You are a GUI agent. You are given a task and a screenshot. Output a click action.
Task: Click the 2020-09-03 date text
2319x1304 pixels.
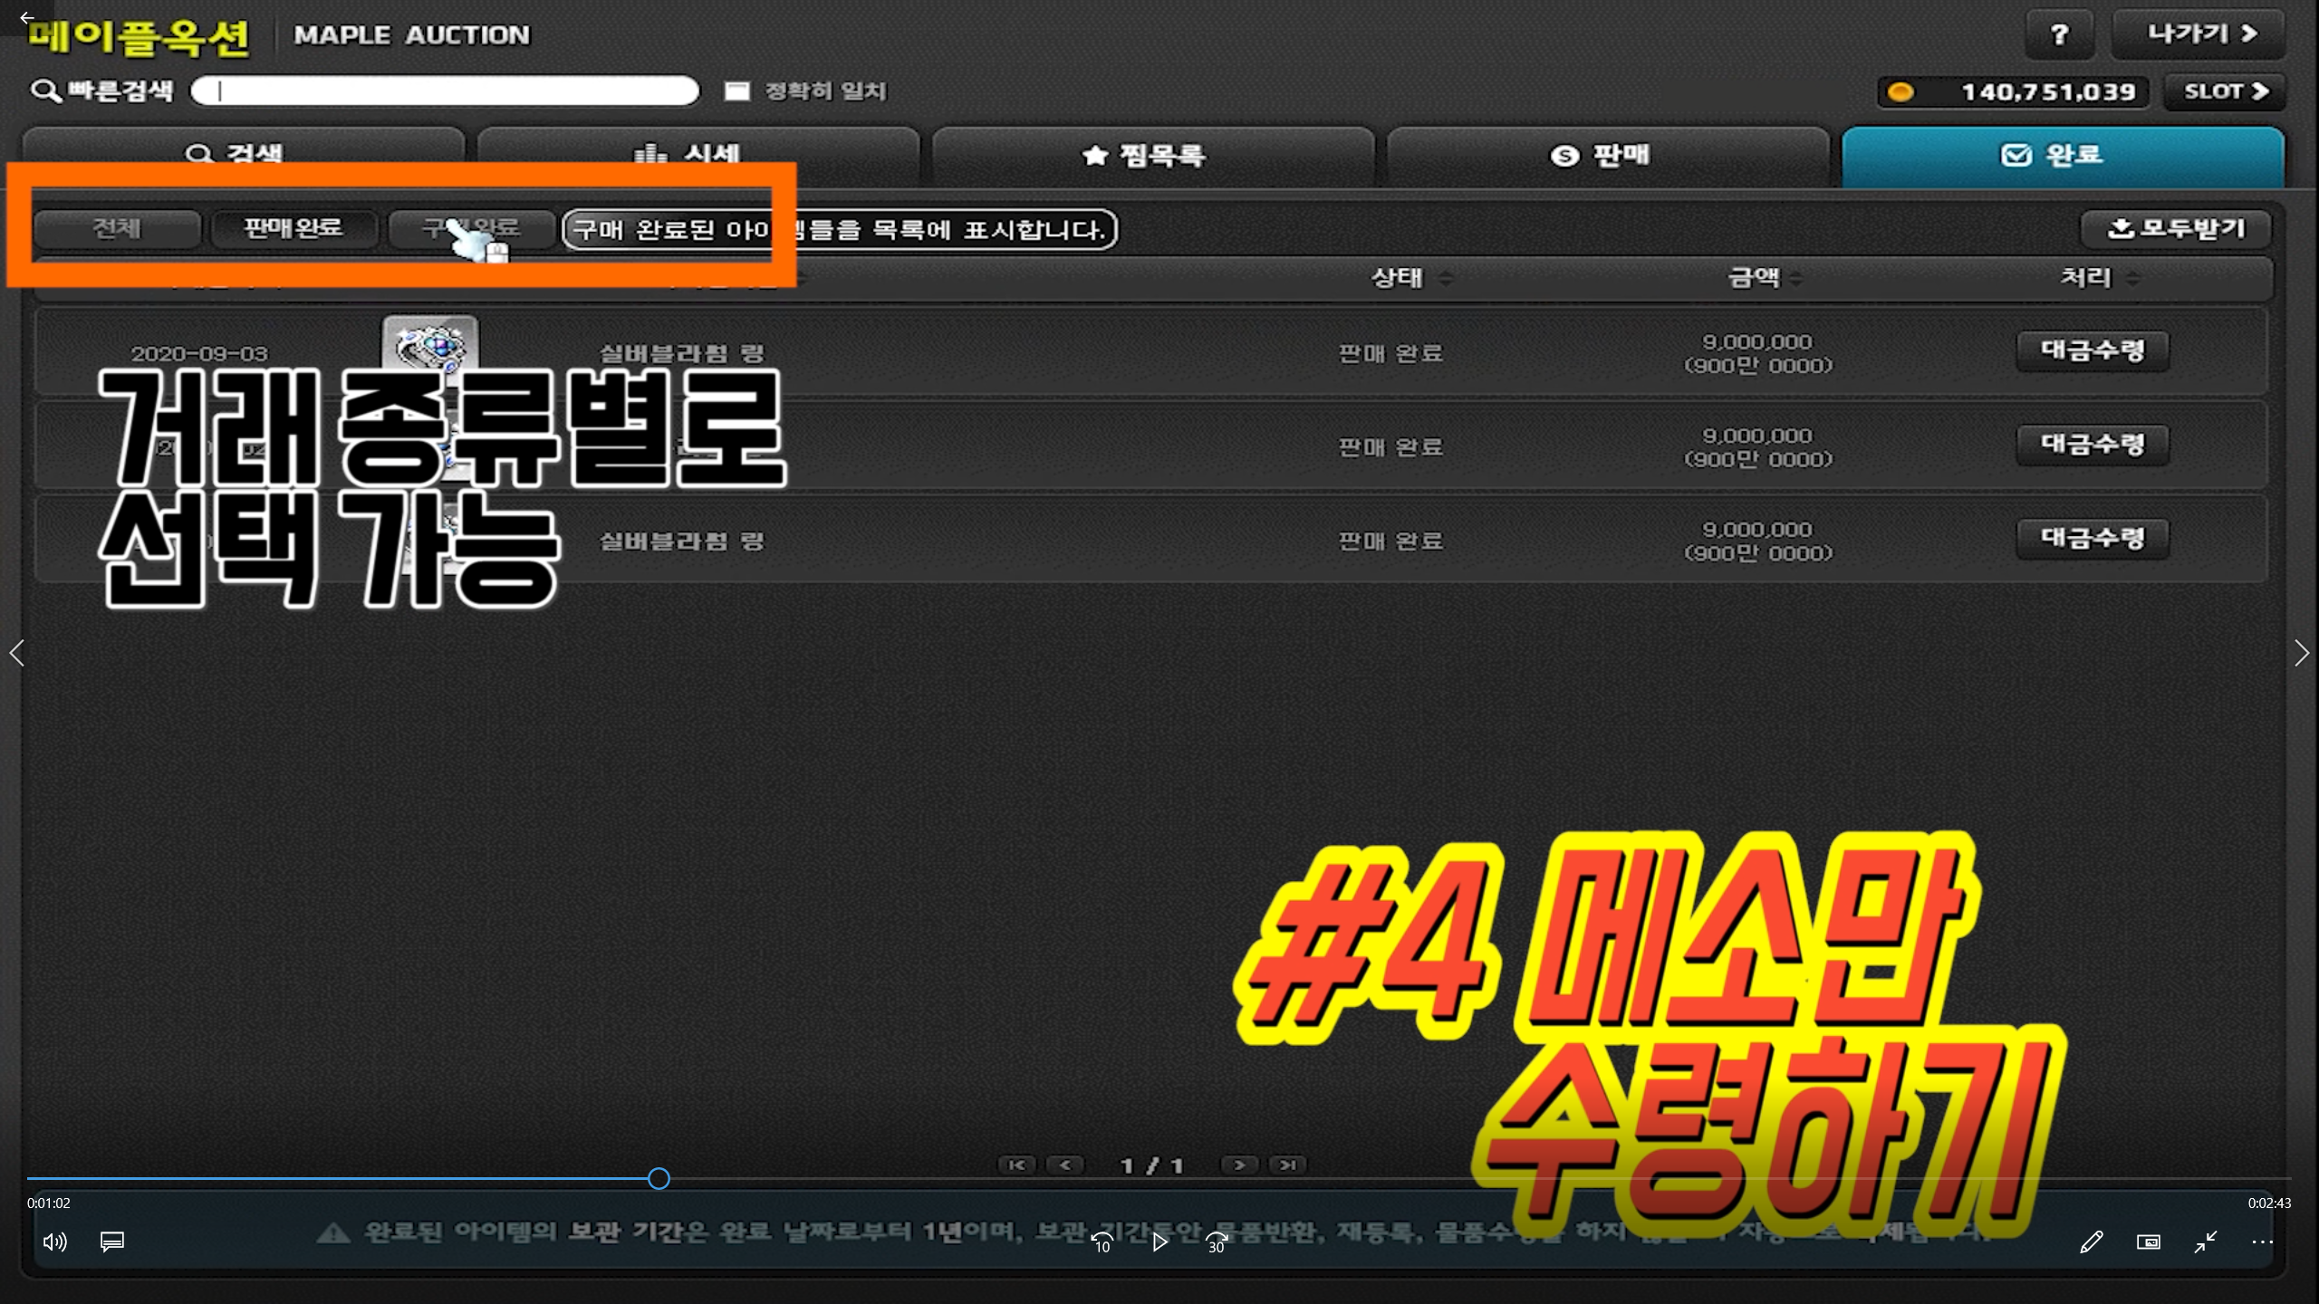click(x=199, y=354)
